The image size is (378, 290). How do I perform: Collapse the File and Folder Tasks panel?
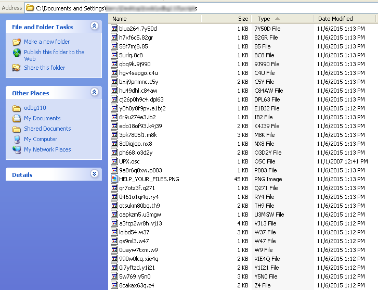click(94, 26)
